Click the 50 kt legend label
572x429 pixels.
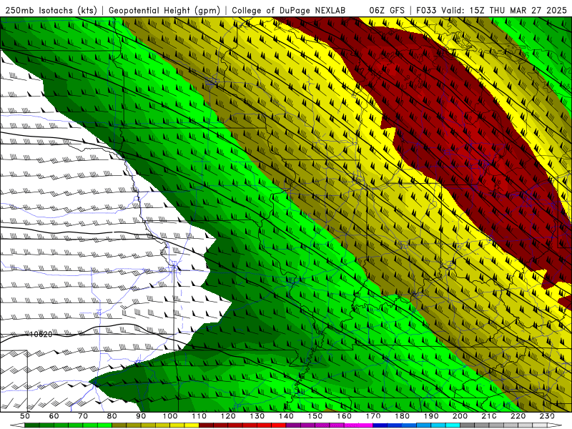[25, 416]
